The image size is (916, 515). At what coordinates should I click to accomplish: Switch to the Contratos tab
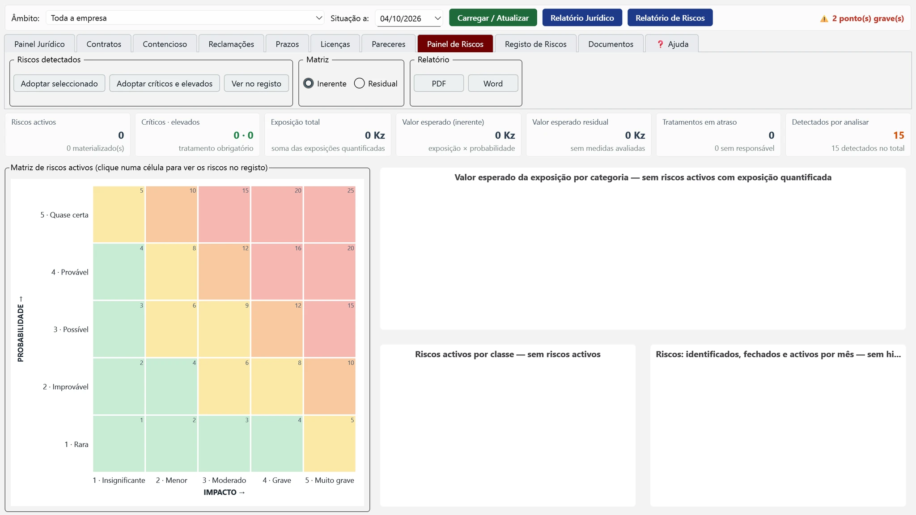104,44
